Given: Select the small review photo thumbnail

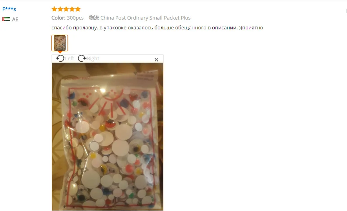Looking at the screenshot, I should pos(60,43).
